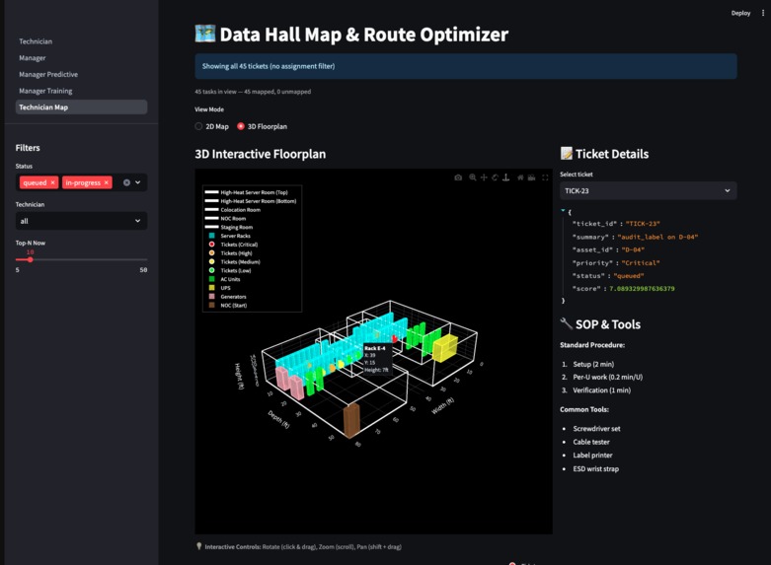Select the Zoom tool in plot toolbar
The image size is (771, 565).
point(473,177)
